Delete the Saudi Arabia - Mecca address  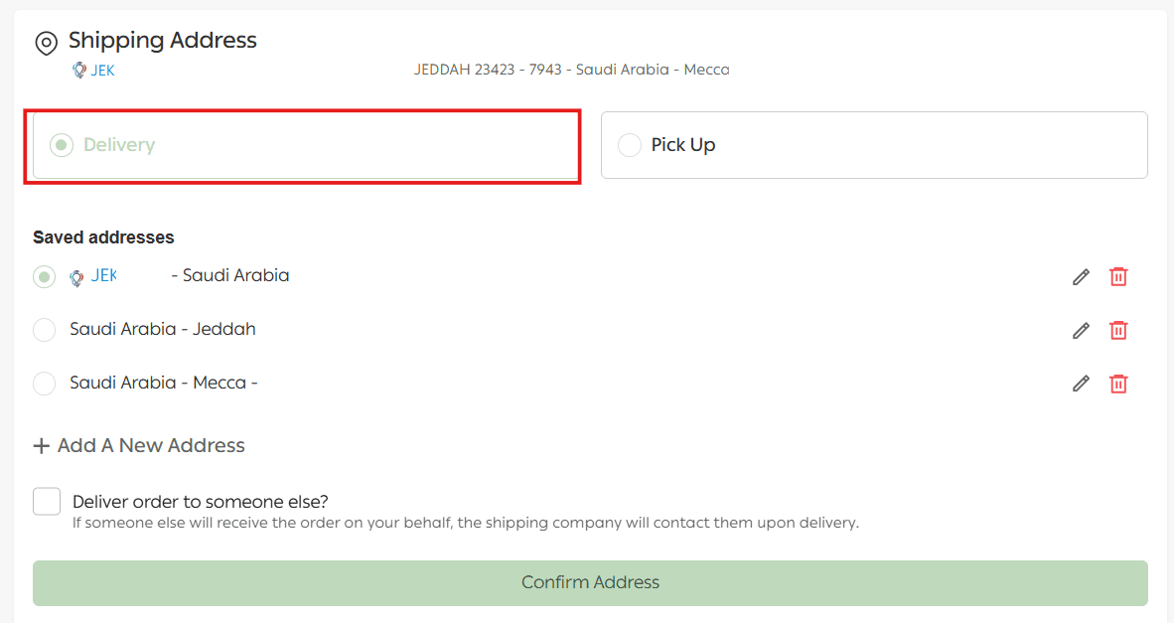1118,384
